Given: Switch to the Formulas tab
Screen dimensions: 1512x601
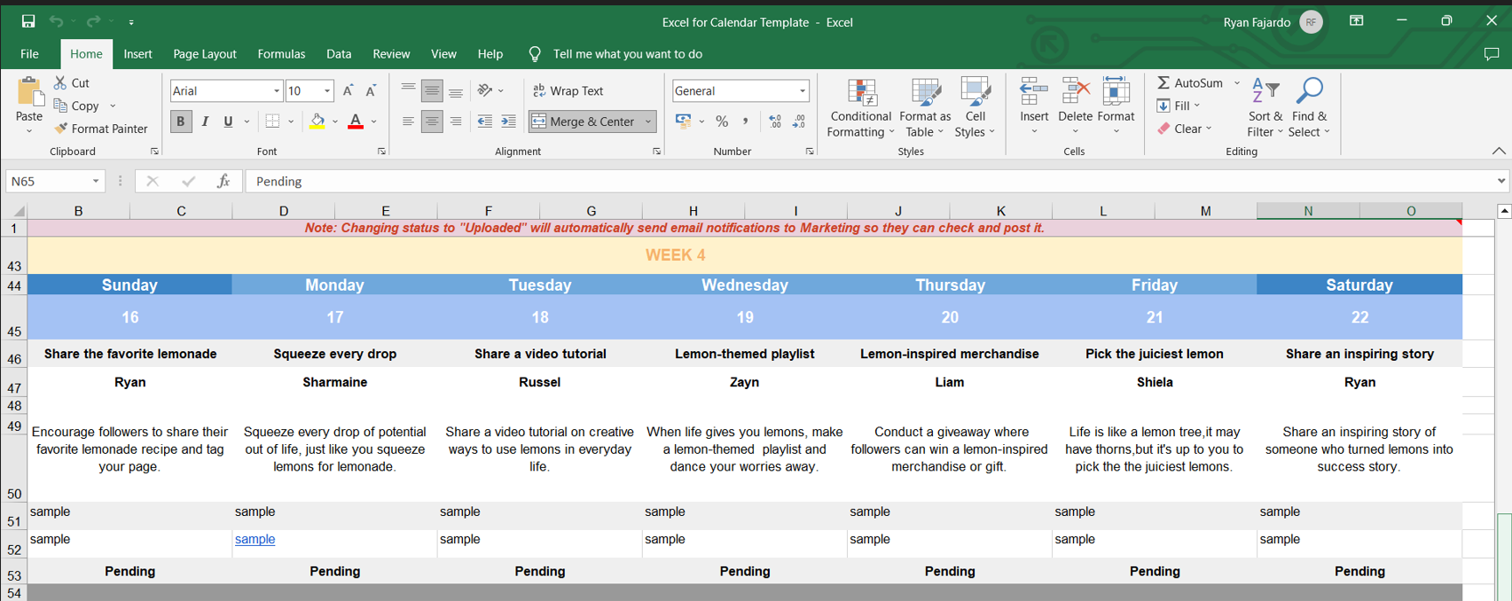Looking at the screenshot, I should coord(281,54).
